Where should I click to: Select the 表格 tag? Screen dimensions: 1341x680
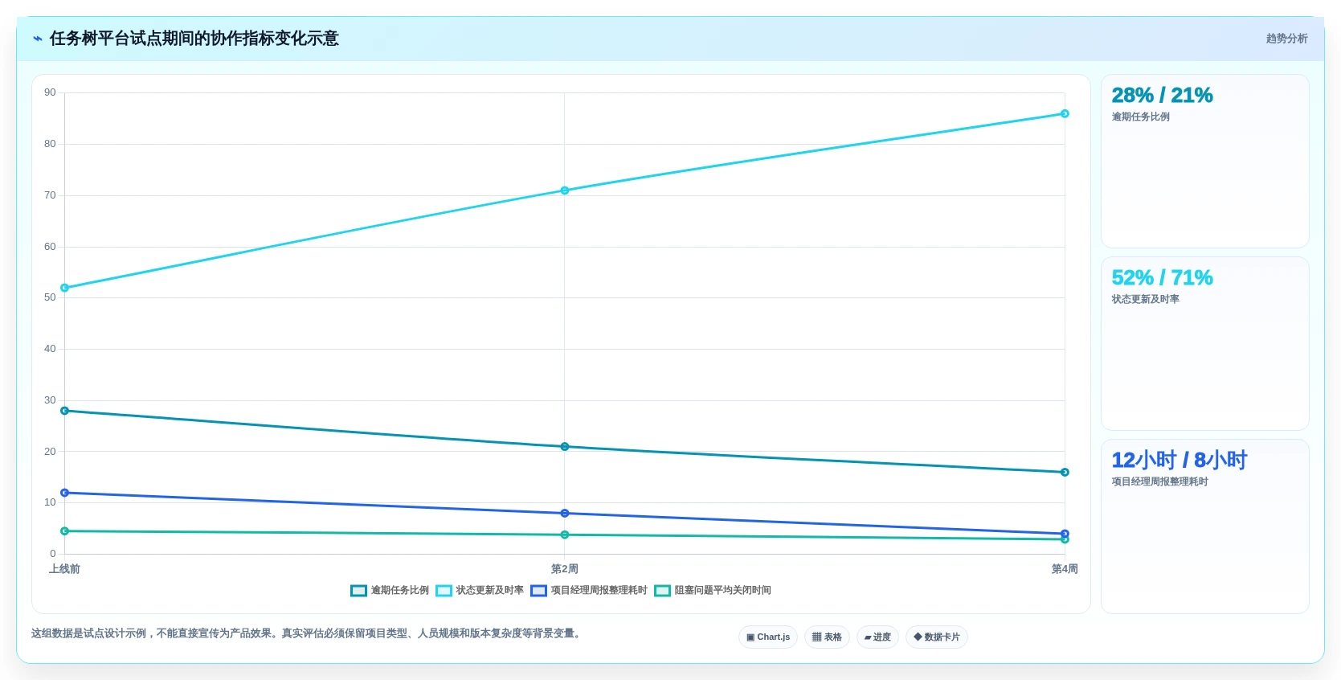point(827,637)
